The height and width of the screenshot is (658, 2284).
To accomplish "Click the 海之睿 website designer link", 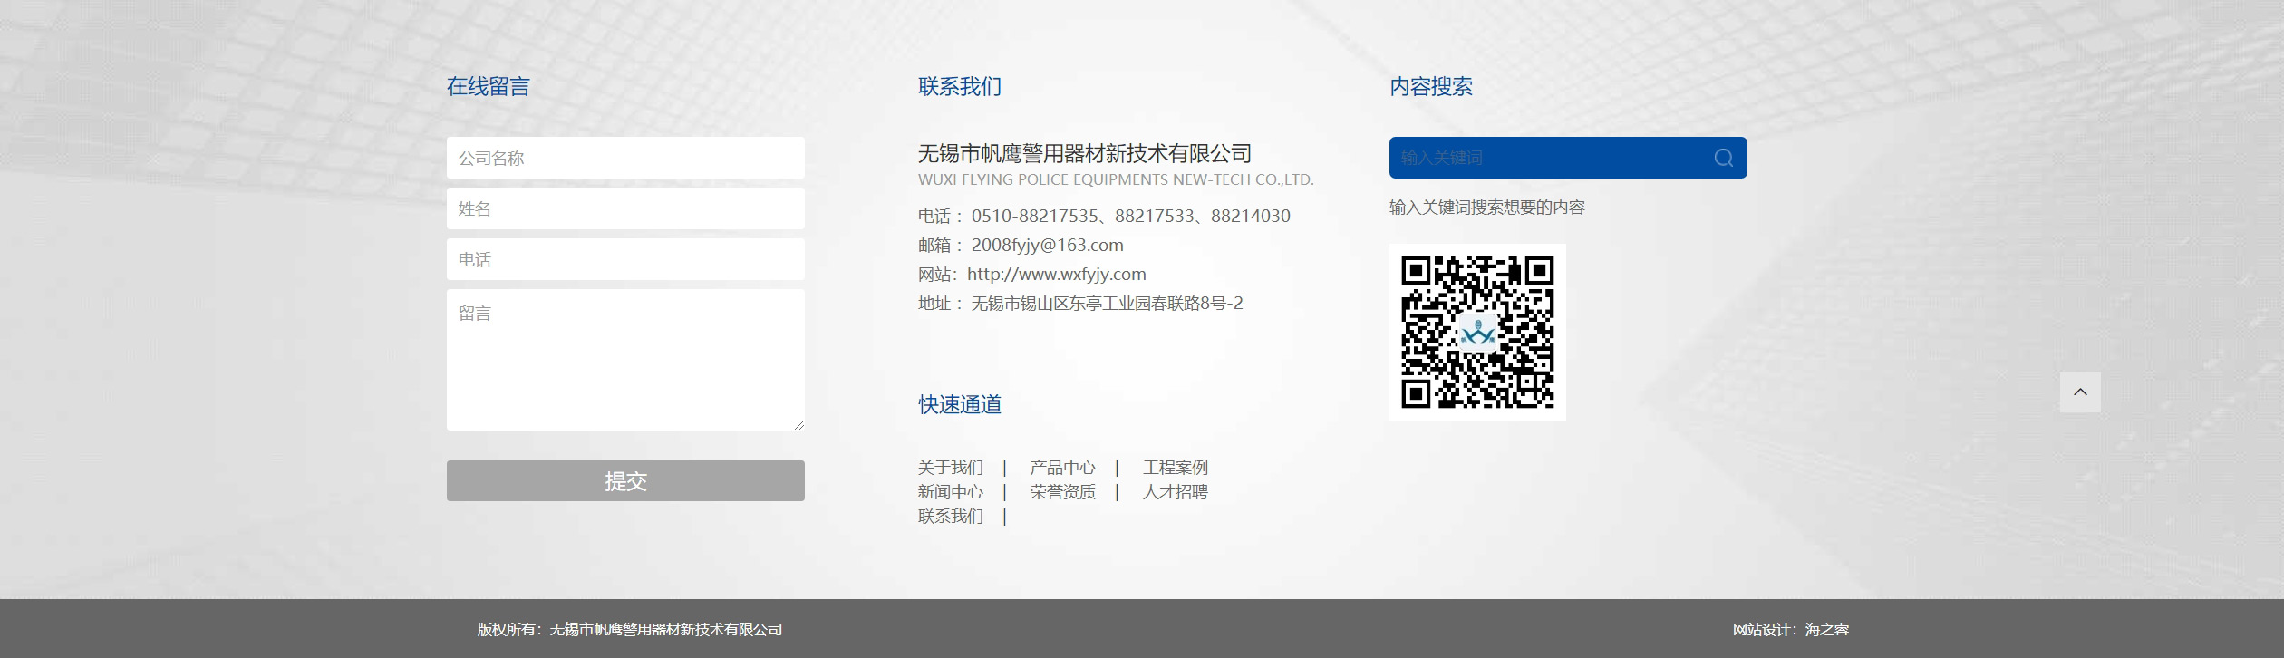I will [x=1827, y=629].
